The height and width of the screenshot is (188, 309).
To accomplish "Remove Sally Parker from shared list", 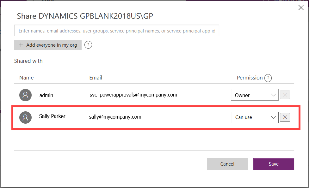I will pos(285,117).
